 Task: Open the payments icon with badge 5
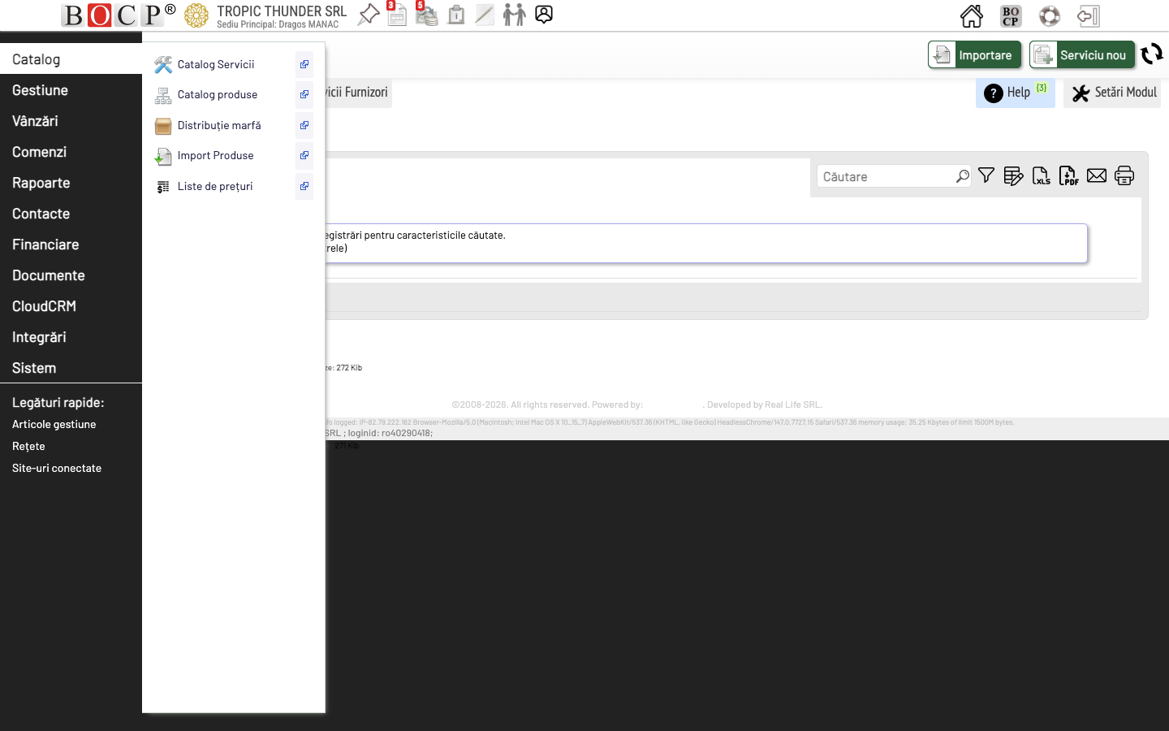(426, 15)
